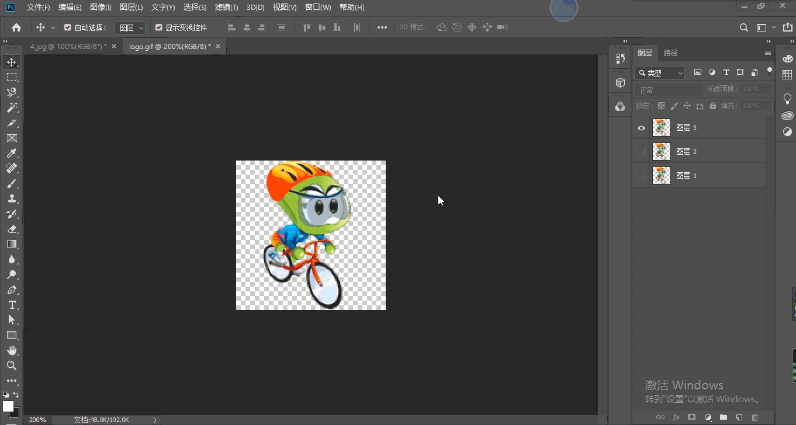Select the Zoom tool
The height and width of the screenshot is (425, 796).
pyautogui.click(x=12, y=365)
